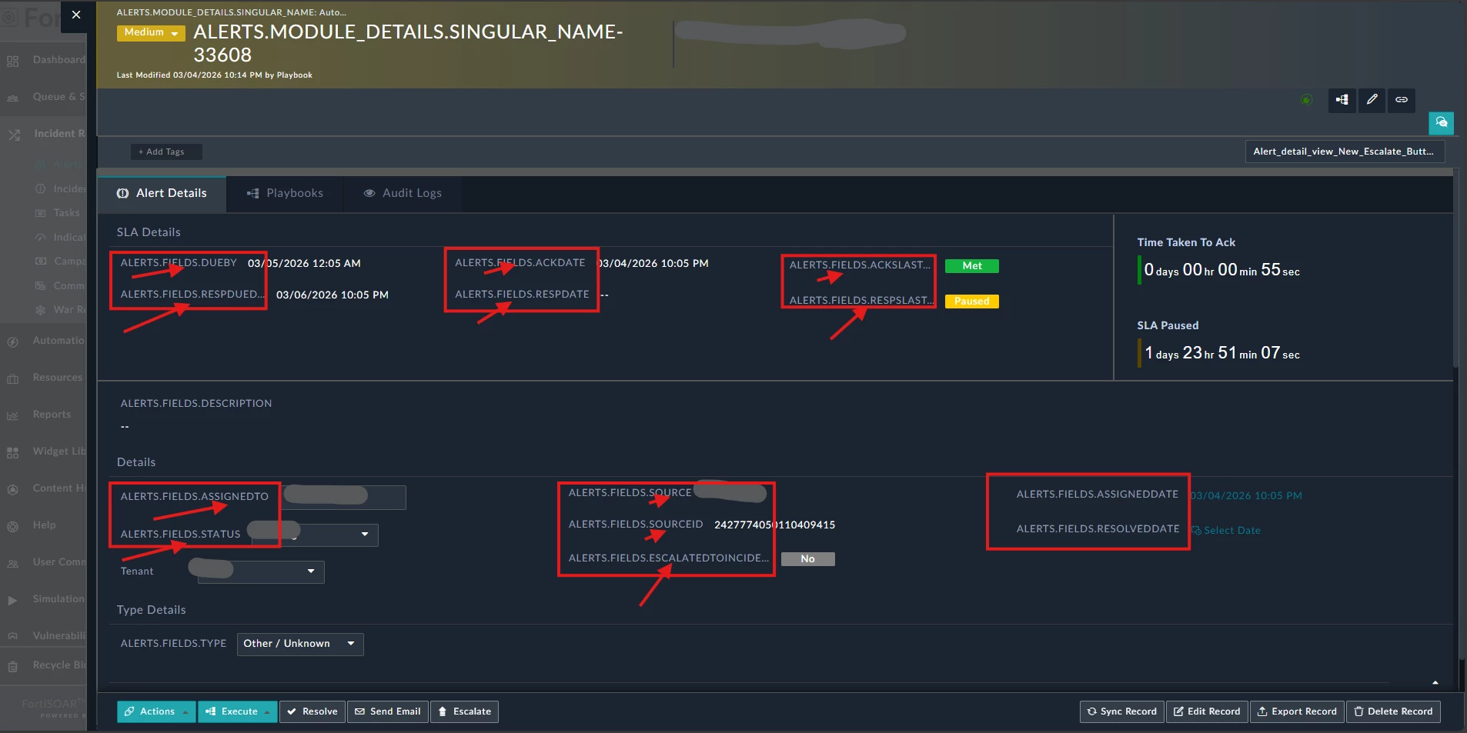Open Dashboard in the sidebar

click(43, 60)
